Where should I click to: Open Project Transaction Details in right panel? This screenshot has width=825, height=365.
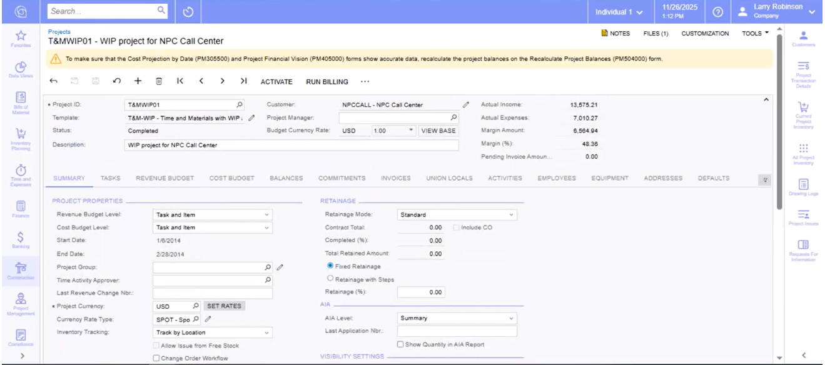coord(804,74)
